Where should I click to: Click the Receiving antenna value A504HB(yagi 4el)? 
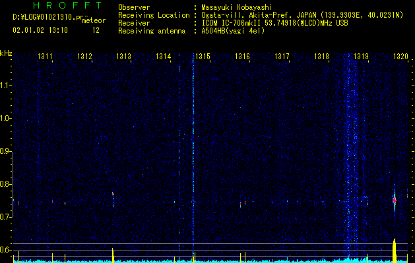[x=233, y=31]
